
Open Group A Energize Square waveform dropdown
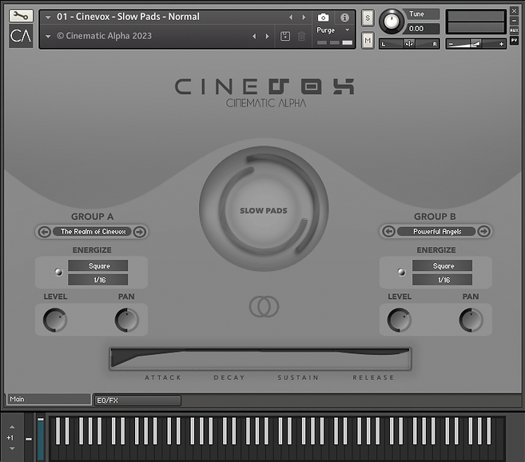99,266
